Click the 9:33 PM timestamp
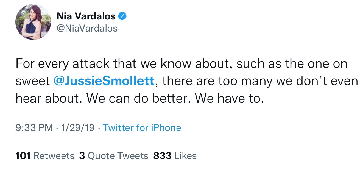 (34, 128)
